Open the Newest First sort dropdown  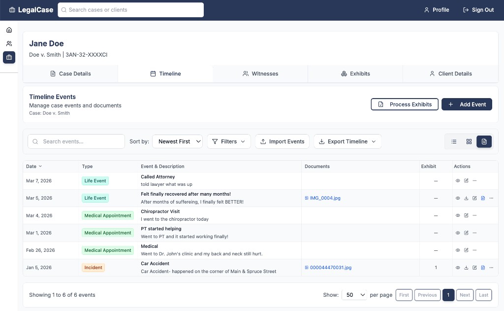[177, 141]
